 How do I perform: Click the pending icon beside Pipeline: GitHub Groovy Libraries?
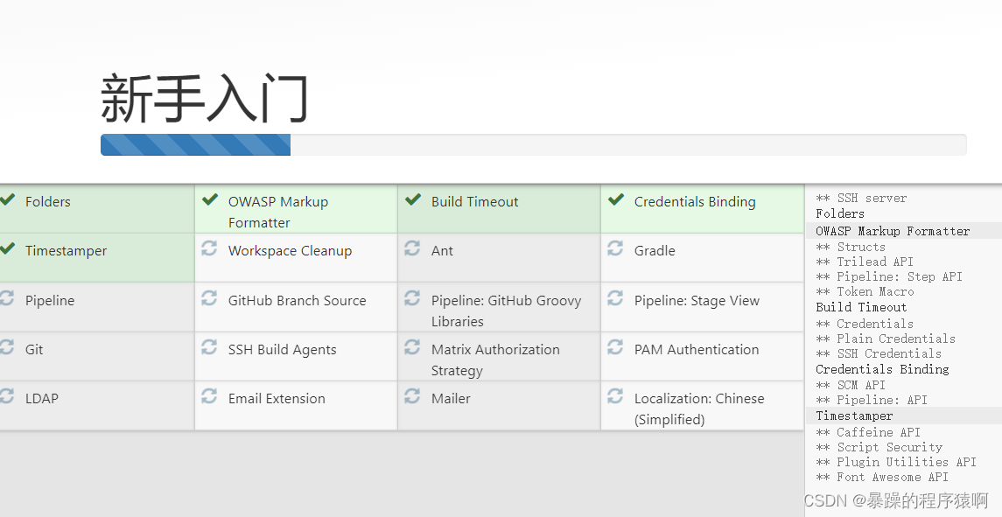pos(412,297)
